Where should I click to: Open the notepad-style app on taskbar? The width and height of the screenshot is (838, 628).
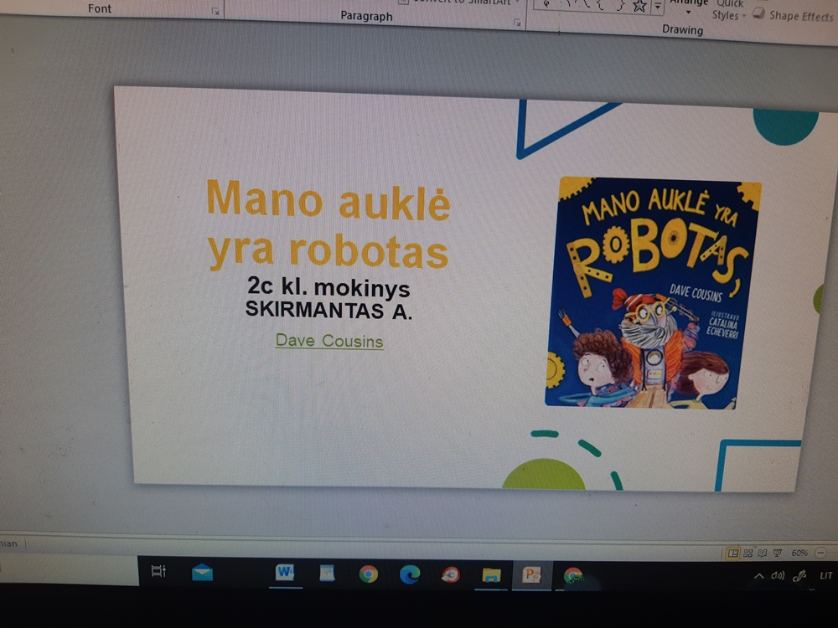327,574
